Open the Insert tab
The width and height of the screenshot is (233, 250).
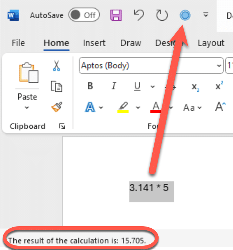(x=94, y=43)
